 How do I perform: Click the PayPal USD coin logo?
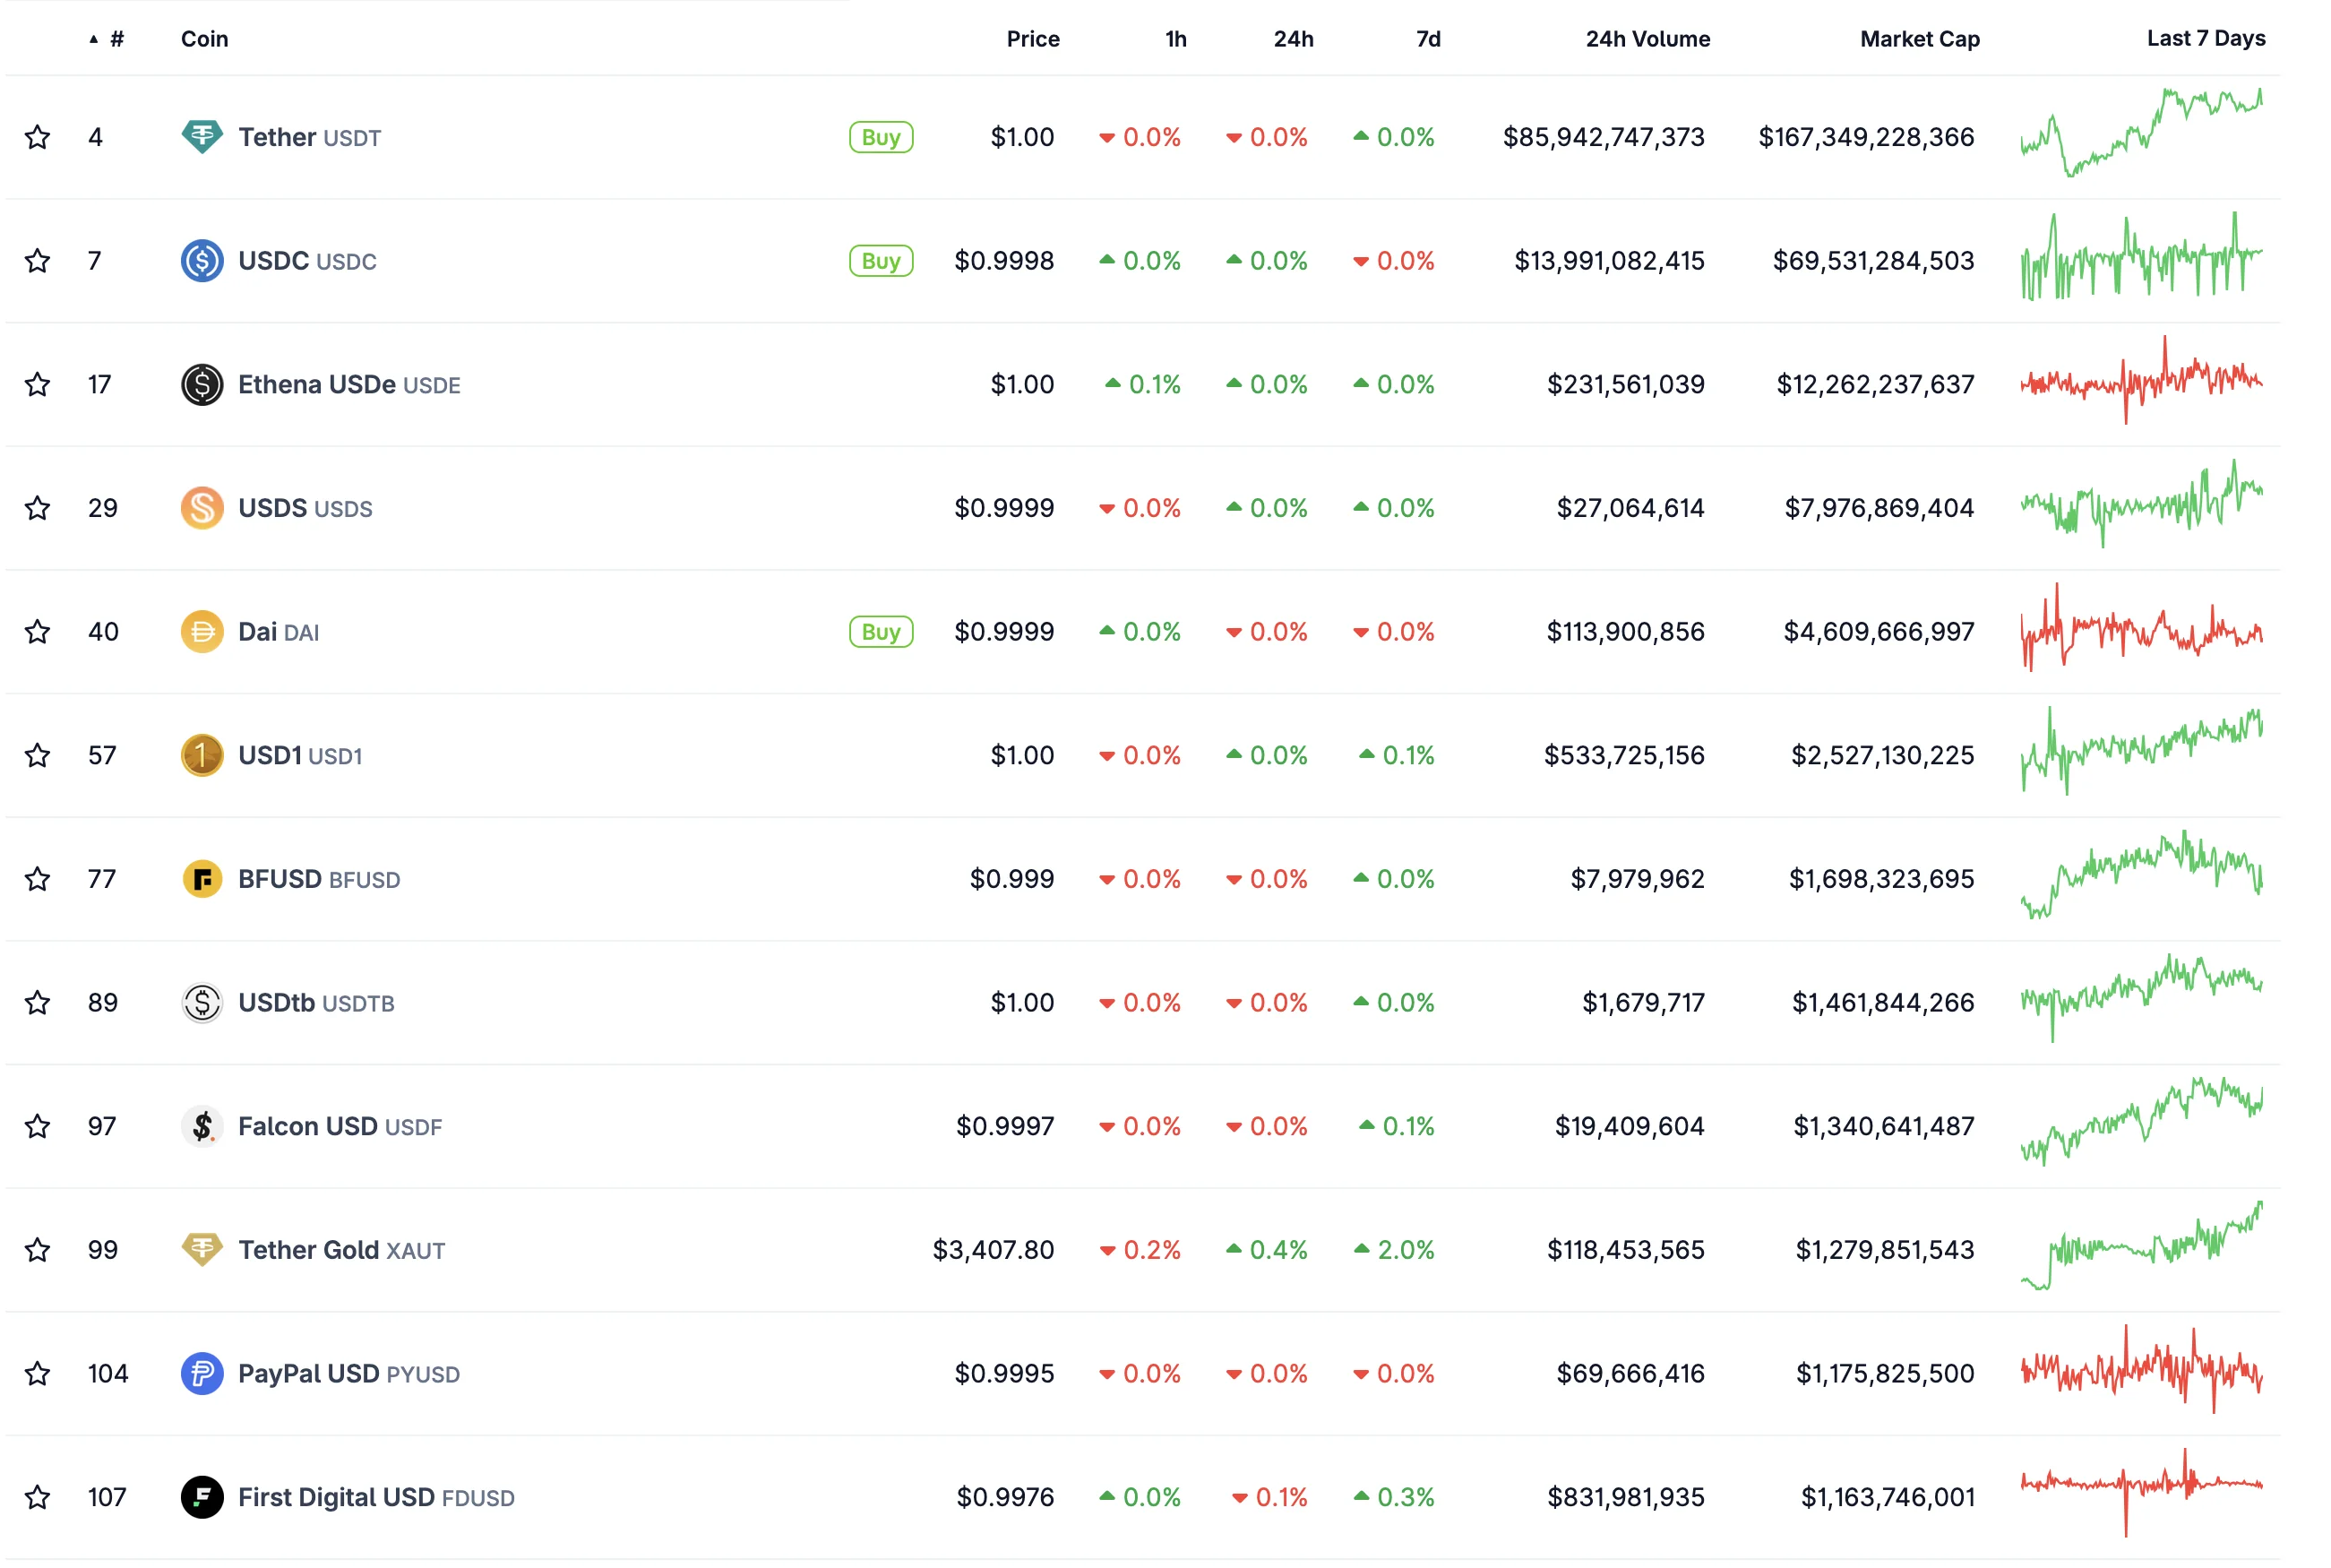[x=203, y=1373]
